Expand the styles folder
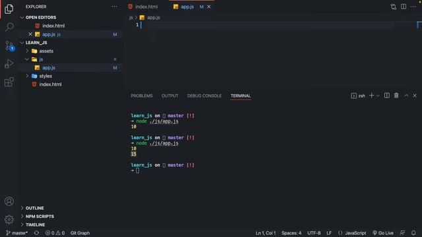The width and height of the screenshot is (422, 237). click(45, 76)
